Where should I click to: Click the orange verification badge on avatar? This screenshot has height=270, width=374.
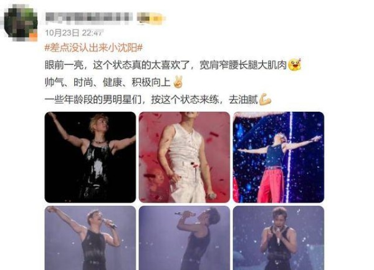[34, 36]
